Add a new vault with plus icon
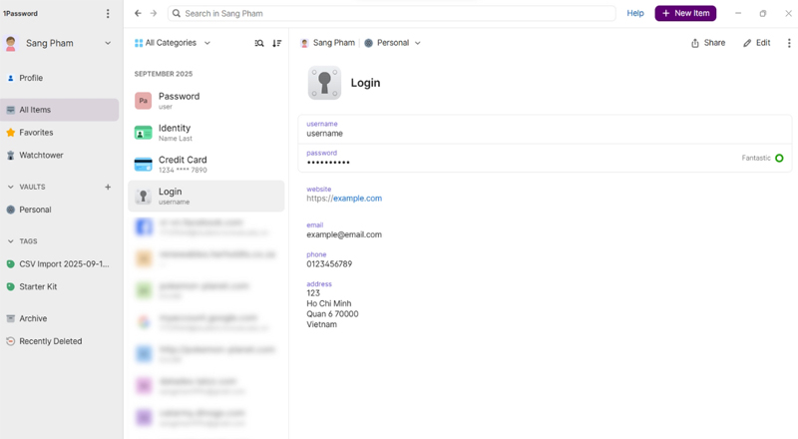The height and width of the screenshot is (439, 798). coord(108,187)
